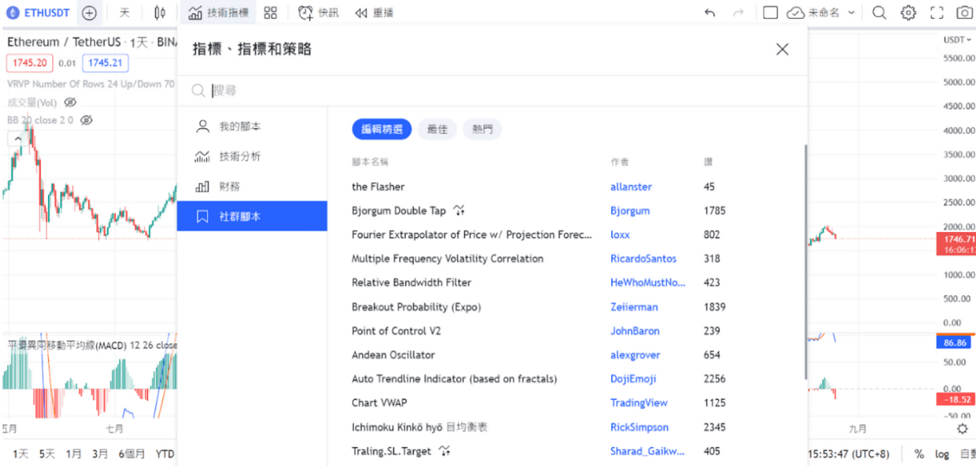Screen dimensions: 976x466
Task: Open the 天 timeframe interval selector
Action: pyautogui.click(x=124, y=13)
